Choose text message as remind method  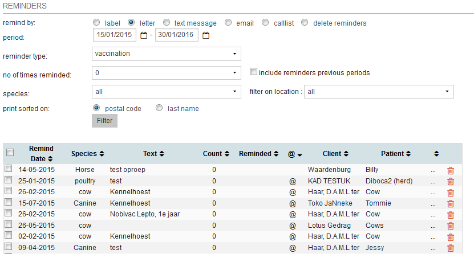tap(167, 23)
